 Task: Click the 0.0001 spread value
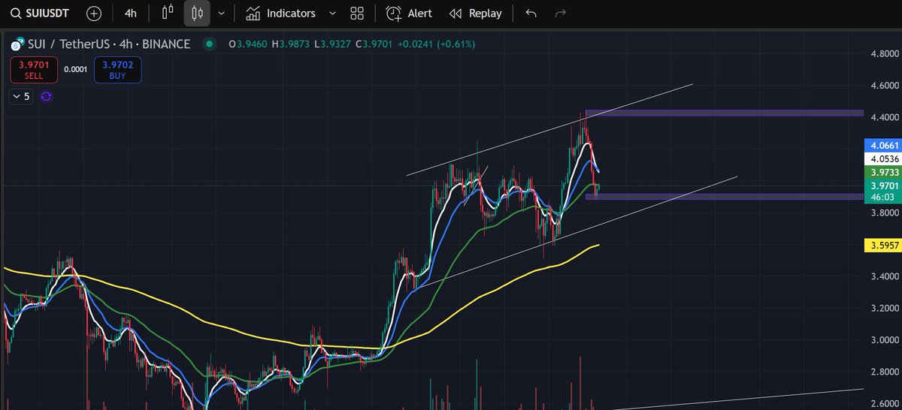[x=75, y=69]
